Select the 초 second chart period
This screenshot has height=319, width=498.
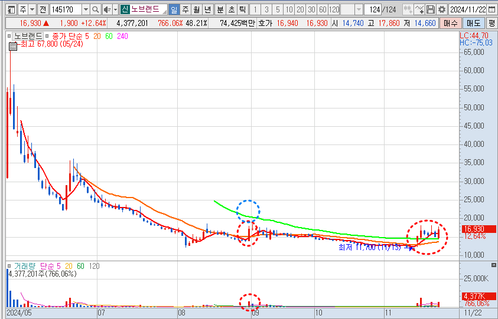coord(232,9)
